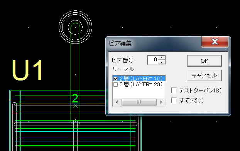Decrease ビア番号 with the down arrow
This screenshot has height=151, width=240.
pyautogui.click(x=162, y=62)
